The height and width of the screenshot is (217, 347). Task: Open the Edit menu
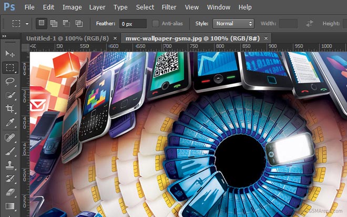tap(48, 7)
